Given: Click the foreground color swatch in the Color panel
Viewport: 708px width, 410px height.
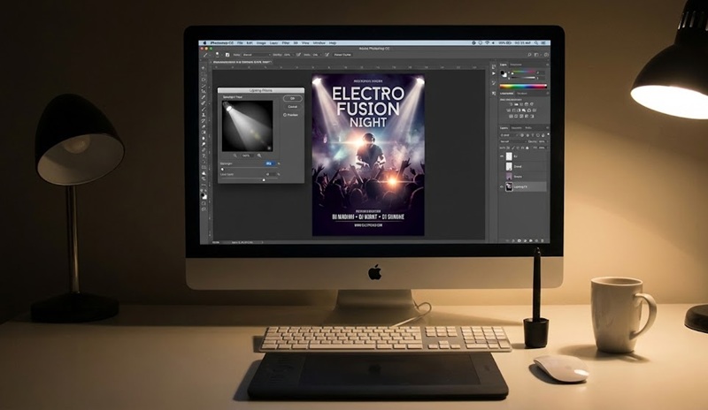Looking at the screenshot, I should [502, 72].
